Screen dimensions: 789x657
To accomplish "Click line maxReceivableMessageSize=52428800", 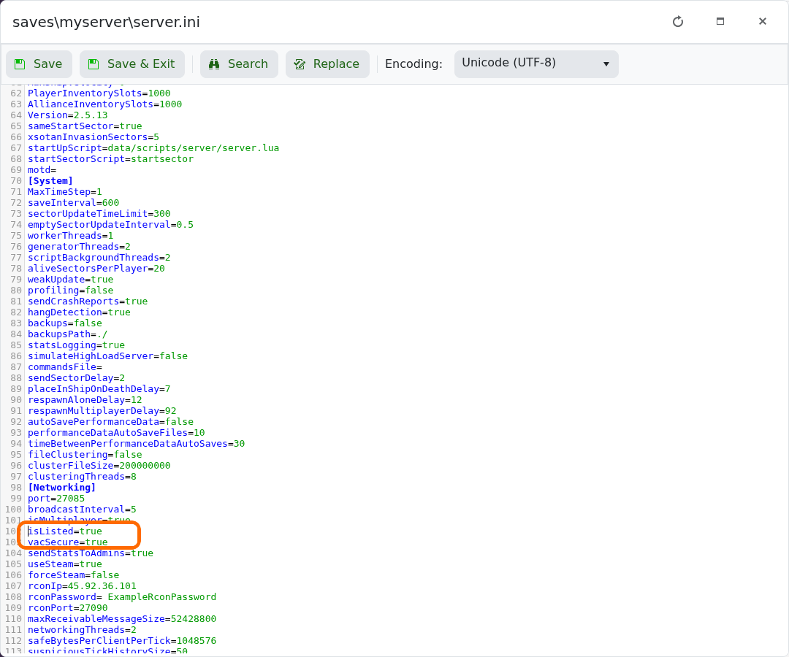I will click(x=122, y=619).
